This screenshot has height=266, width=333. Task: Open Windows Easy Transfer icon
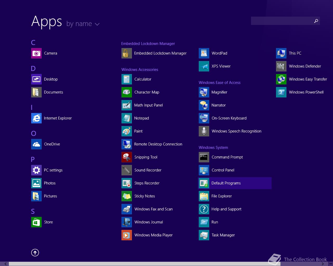click(281, 79)
